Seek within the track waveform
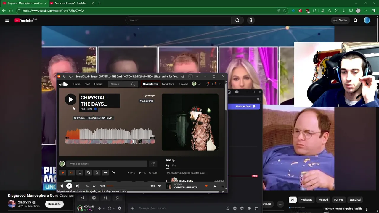The width and height of the screenshot is (379, 213). click(x=110, y=134)
